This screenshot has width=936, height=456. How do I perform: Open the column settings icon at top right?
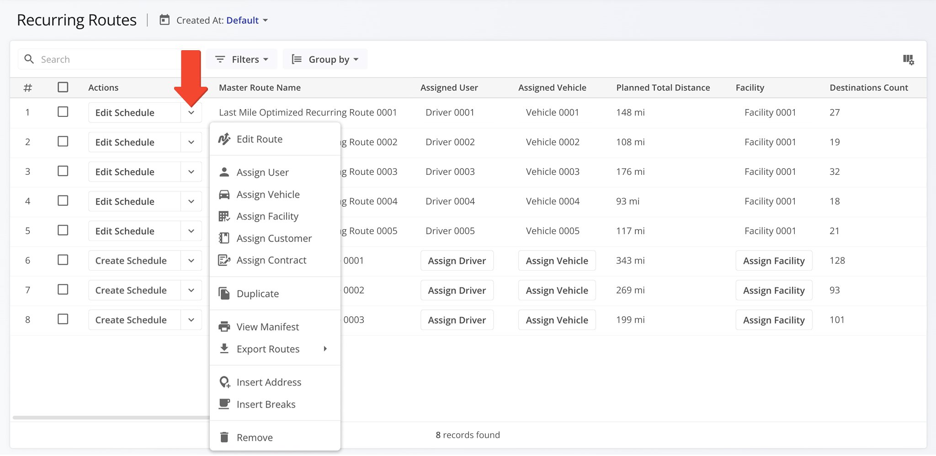click(x=909, y=59)
